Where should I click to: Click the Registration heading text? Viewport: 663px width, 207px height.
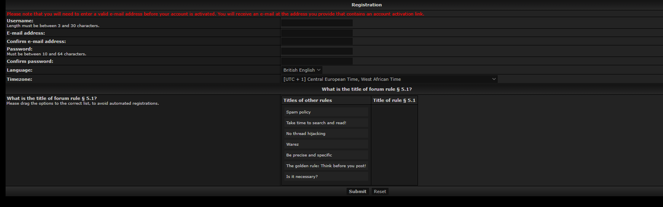(x=367, y=5)
